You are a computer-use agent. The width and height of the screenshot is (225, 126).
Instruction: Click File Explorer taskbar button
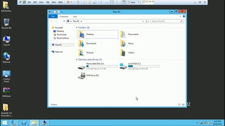pyautogui.click(x=34, y=123)
